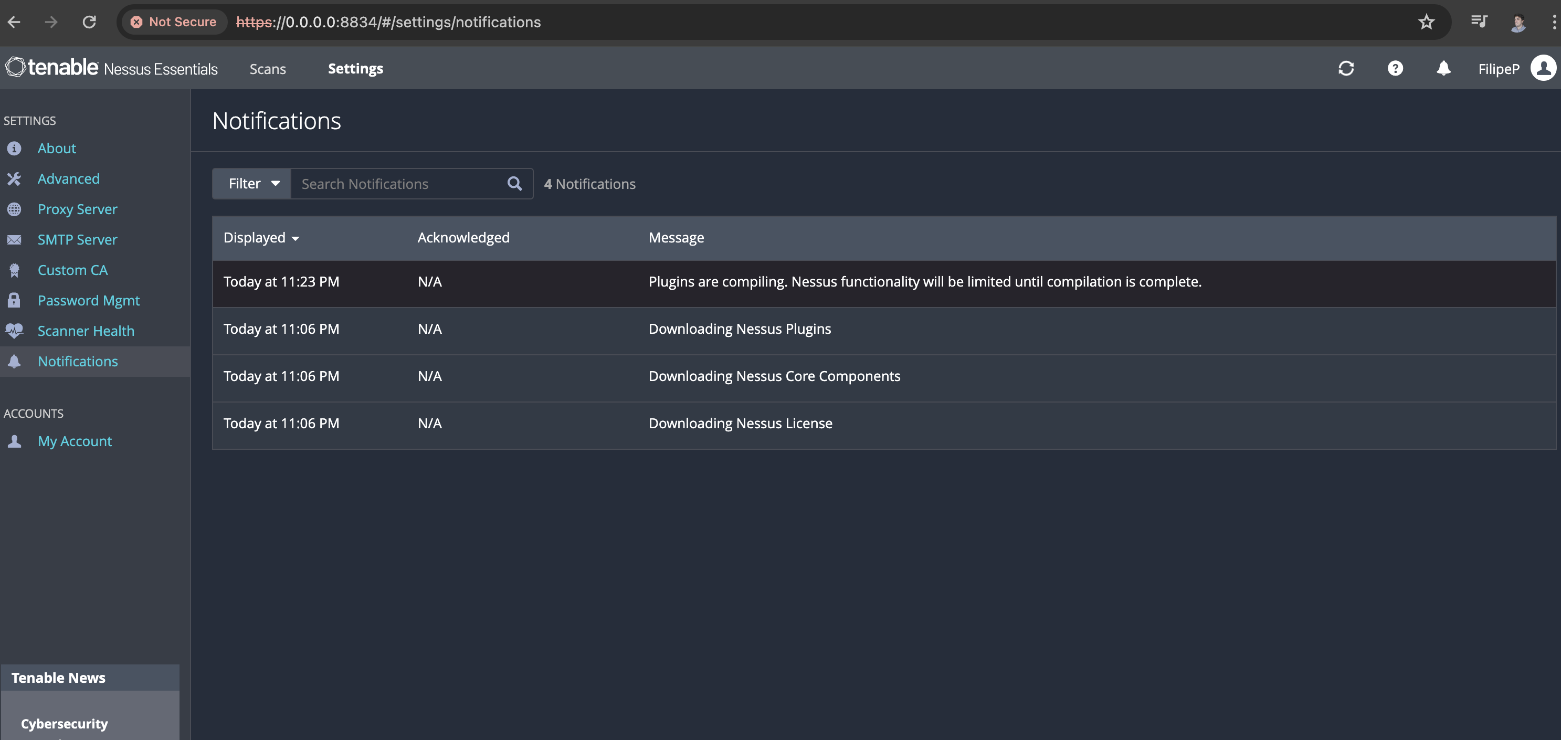
Task: Click the refresh sync icon in header
Action: pyautogui.click(x=1346, y=68)
